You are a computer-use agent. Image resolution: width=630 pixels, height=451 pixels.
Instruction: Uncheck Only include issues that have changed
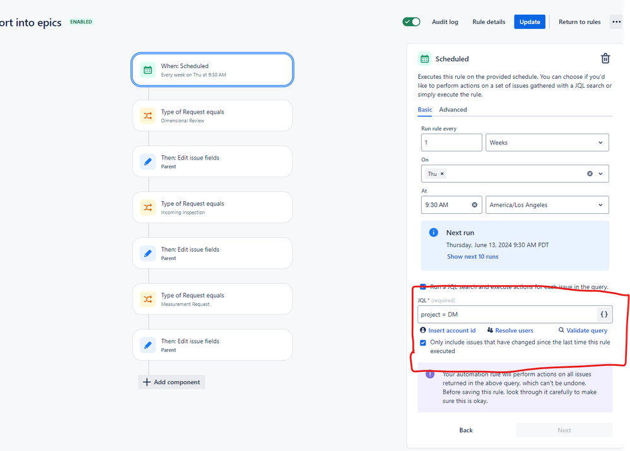point(423,343)
